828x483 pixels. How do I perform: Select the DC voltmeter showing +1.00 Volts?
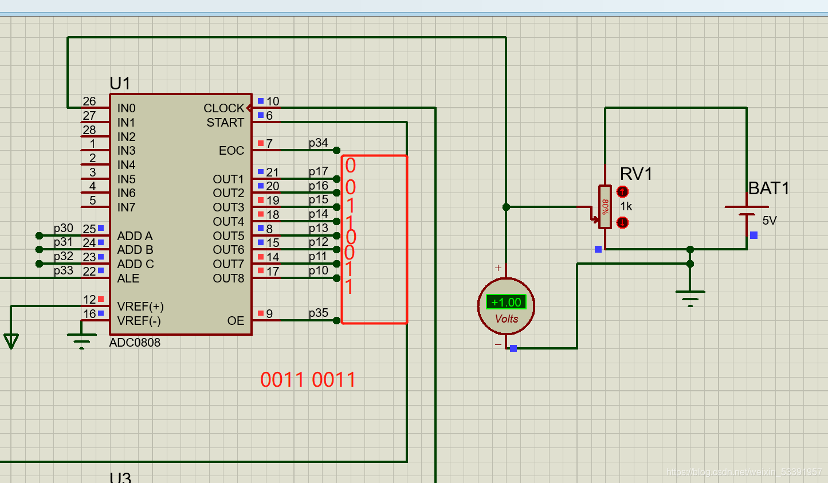tap(507, 307)
